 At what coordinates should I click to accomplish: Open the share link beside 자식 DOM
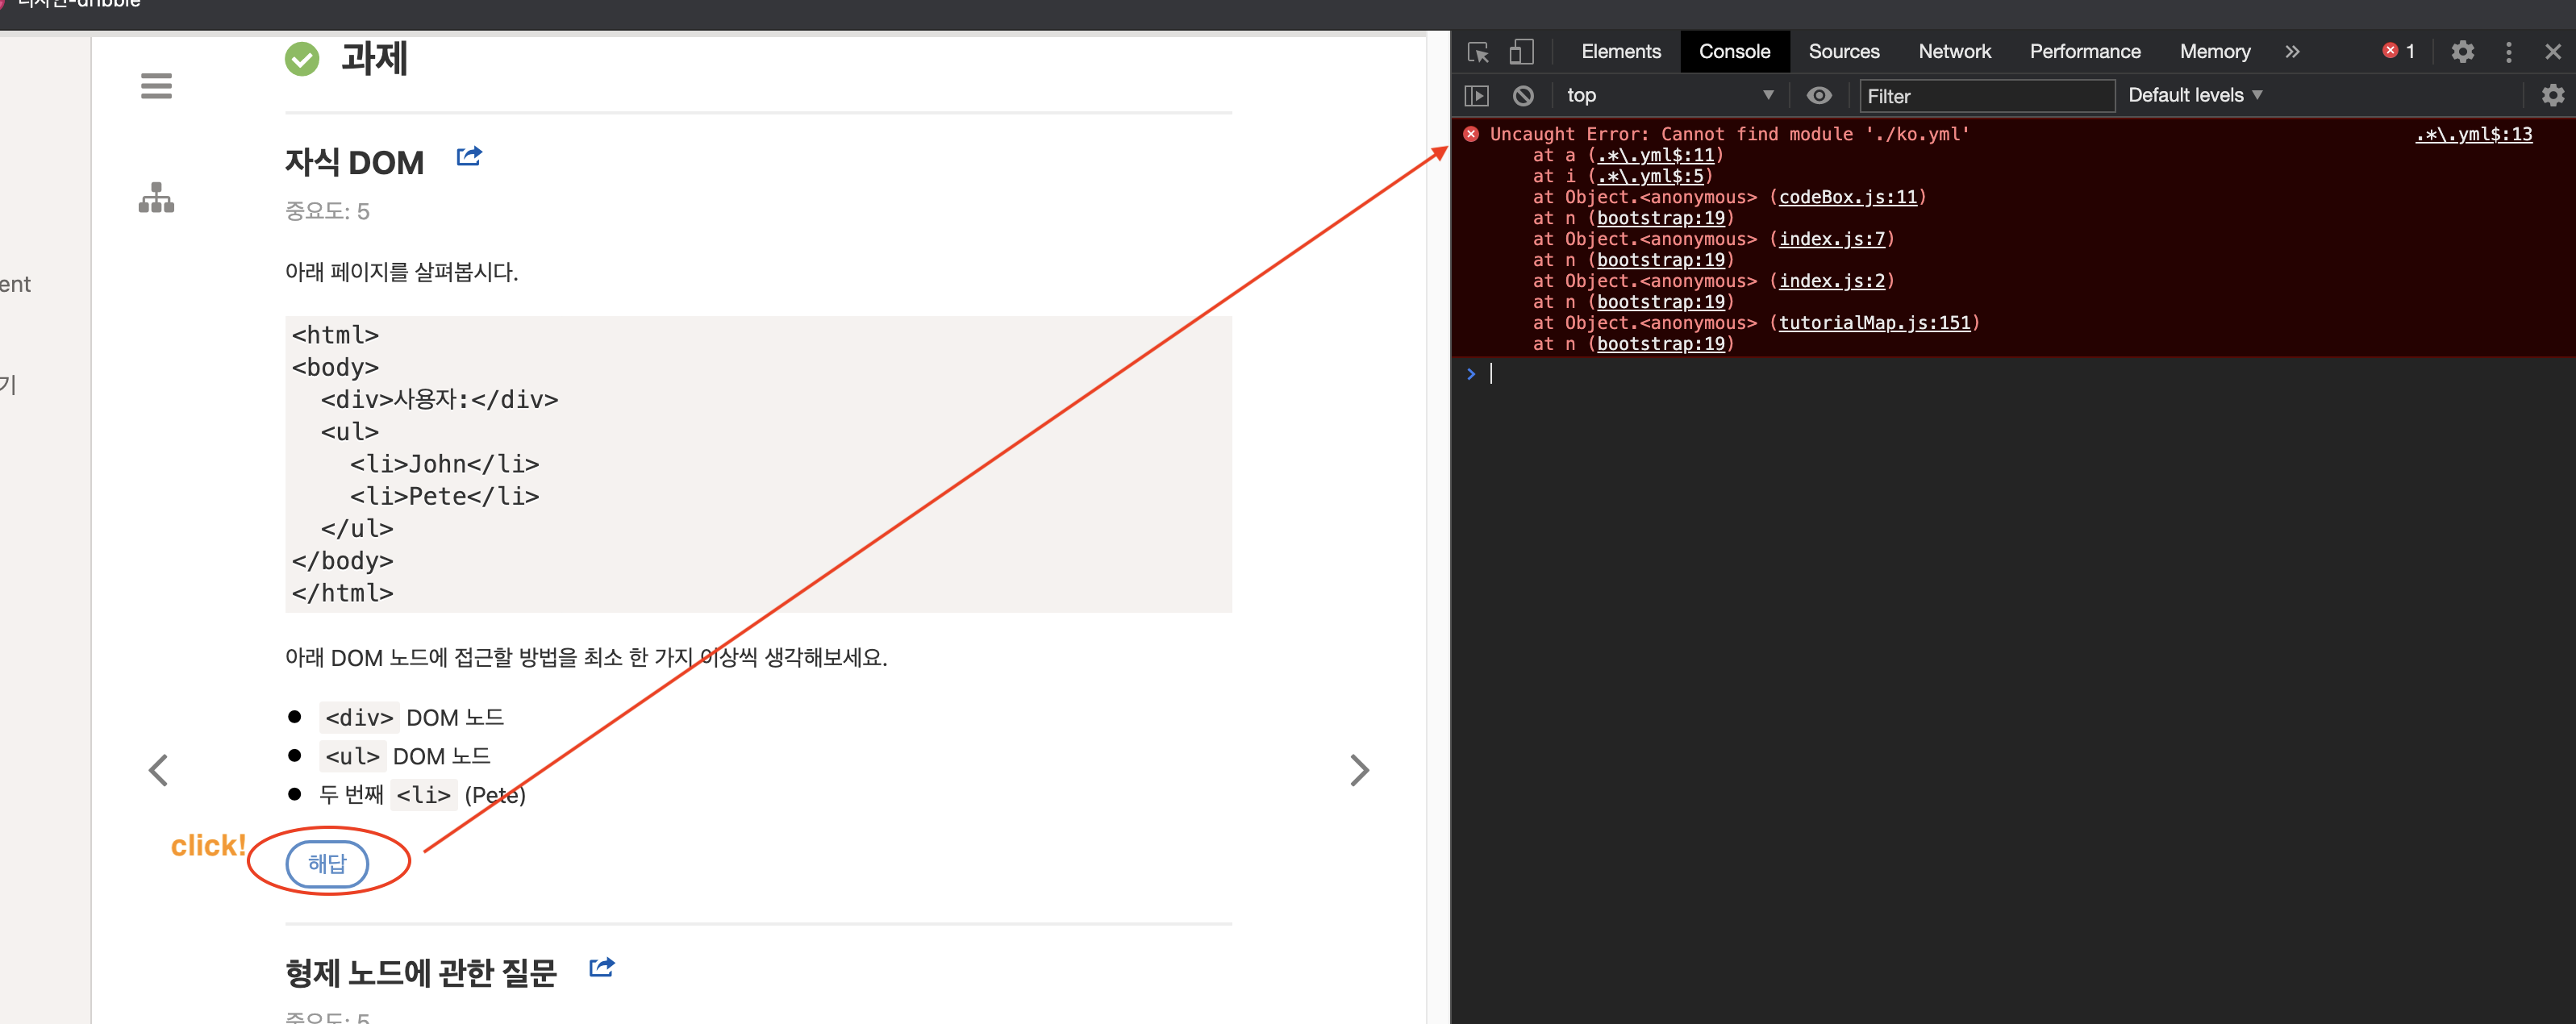coord(469,157)
